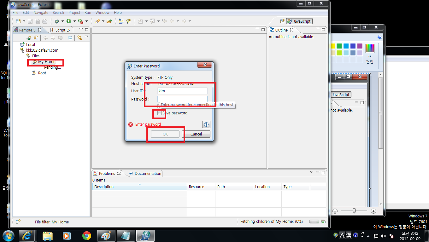Switch to the Script Explorer tab
Image resolution: width=429 pixels, height=242 pixels.
(62, 30)
